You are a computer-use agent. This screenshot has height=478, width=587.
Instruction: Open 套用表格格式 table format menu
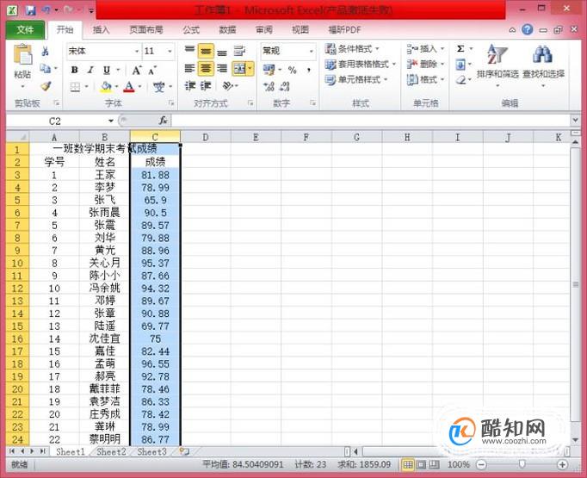pyautogui.click(x=360, y=65)
